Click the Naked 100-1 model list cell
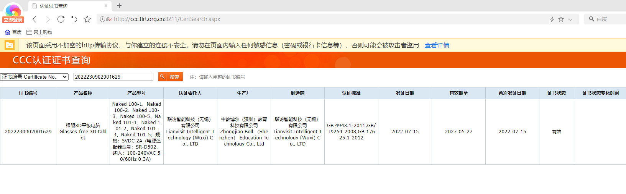Screen dimensions: 626x194 (136, 132)
